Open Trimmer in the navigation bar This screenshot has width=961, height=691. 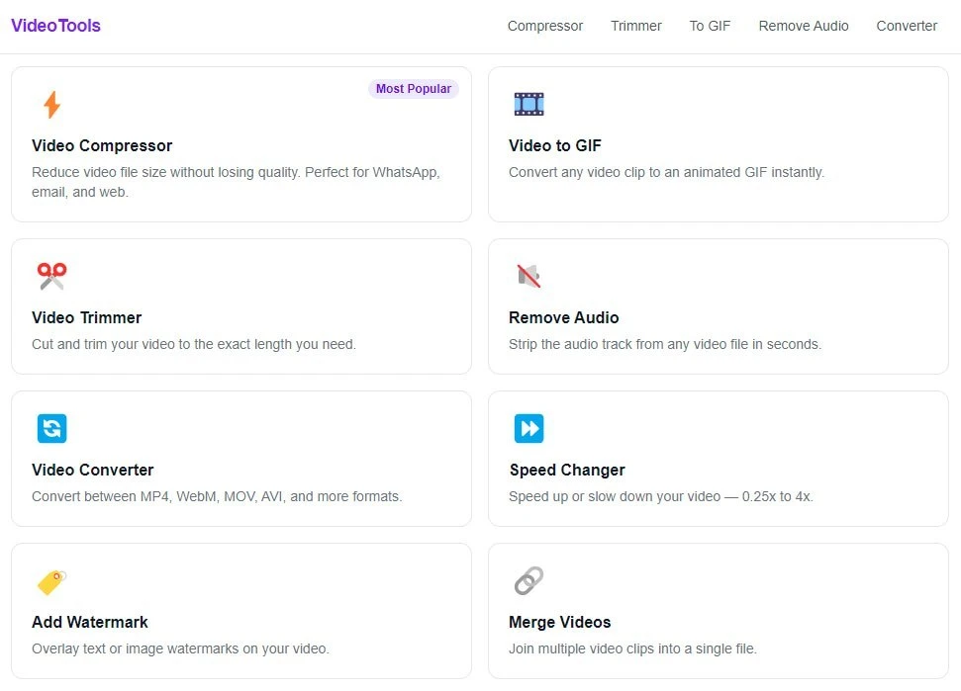(635, 26)
